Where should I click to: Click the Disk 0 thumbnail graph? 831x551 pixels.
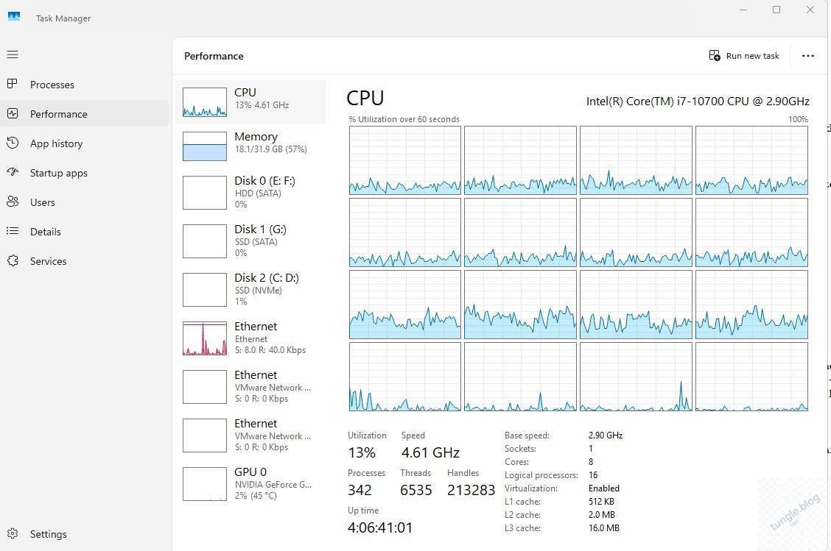205,193
